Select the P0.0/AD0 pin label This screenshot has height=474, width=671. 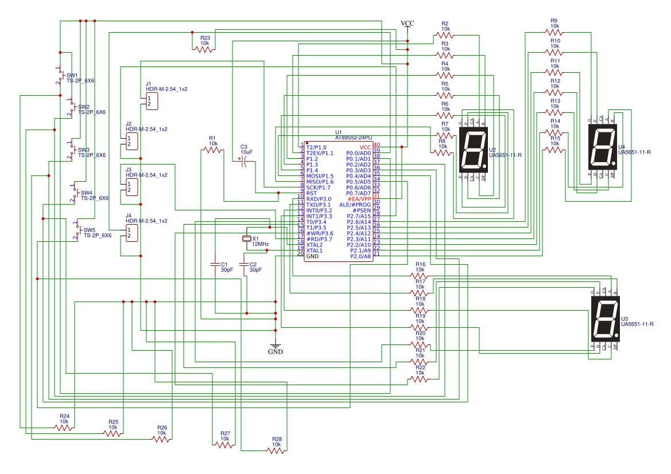click(x=359, y=153)
